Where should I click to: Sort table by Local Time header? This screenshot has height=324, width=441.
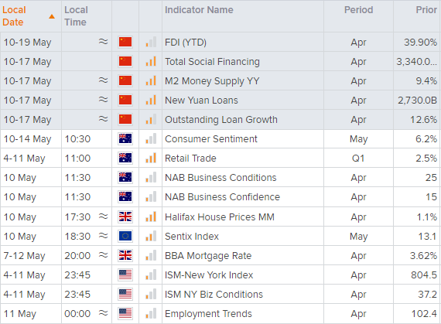tap(76, 16)
